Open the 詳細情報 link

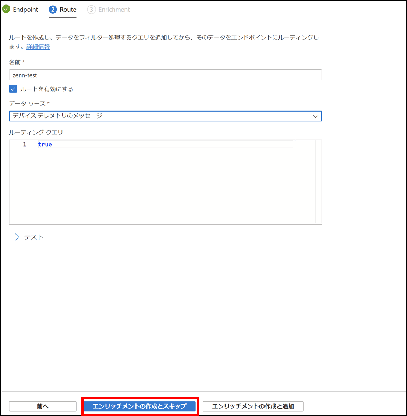pos(38,47)
